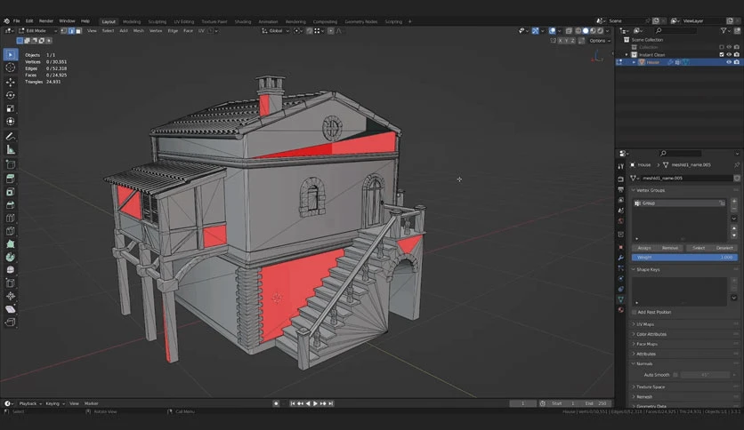Choose the Rotate tool in left toolbar
744x430 pixels.
(10, 95)
